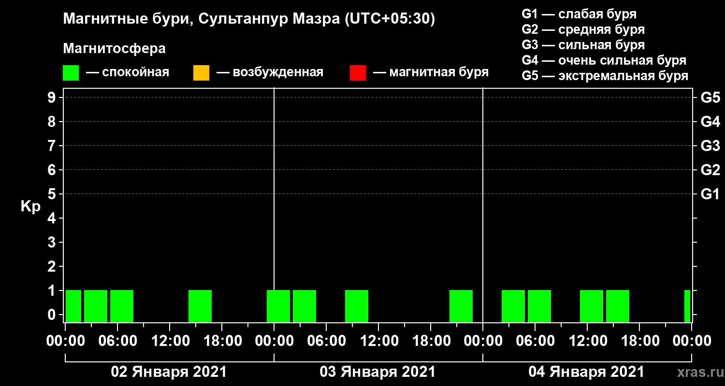Click the green bar at 15:00 on 04 Января
The height and width of the screenshot is (386, 725).
[x=618, y=306]
